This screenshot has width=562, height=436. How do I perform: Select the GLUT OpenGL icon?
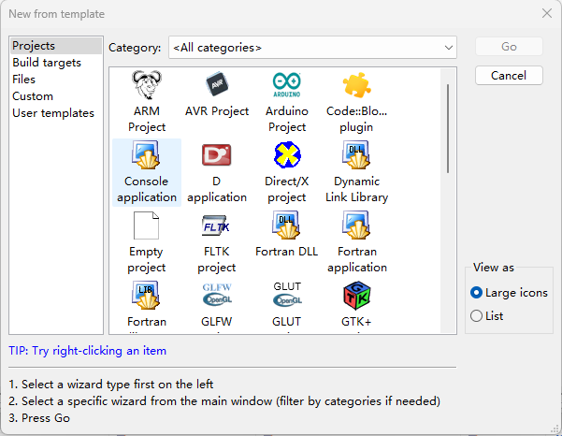click(287, 295)
